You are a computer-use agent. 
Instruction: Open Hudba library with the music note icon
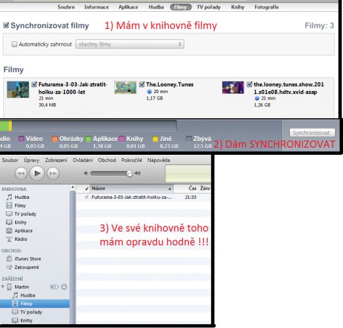pos(18,197)
